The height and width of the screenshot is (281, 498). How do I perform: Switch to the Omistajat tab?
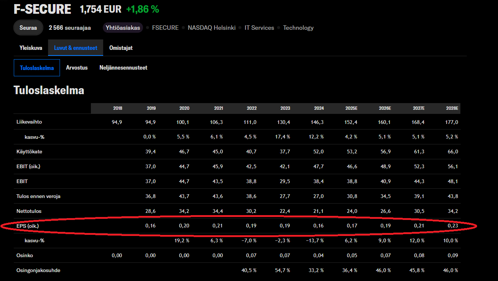[x=121, y=48]
